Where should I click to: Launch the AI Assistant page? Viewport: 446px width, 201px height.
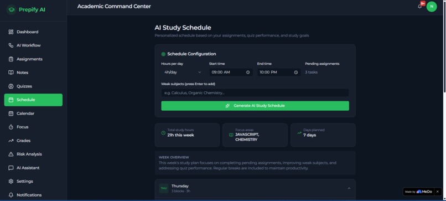[33, 168]
